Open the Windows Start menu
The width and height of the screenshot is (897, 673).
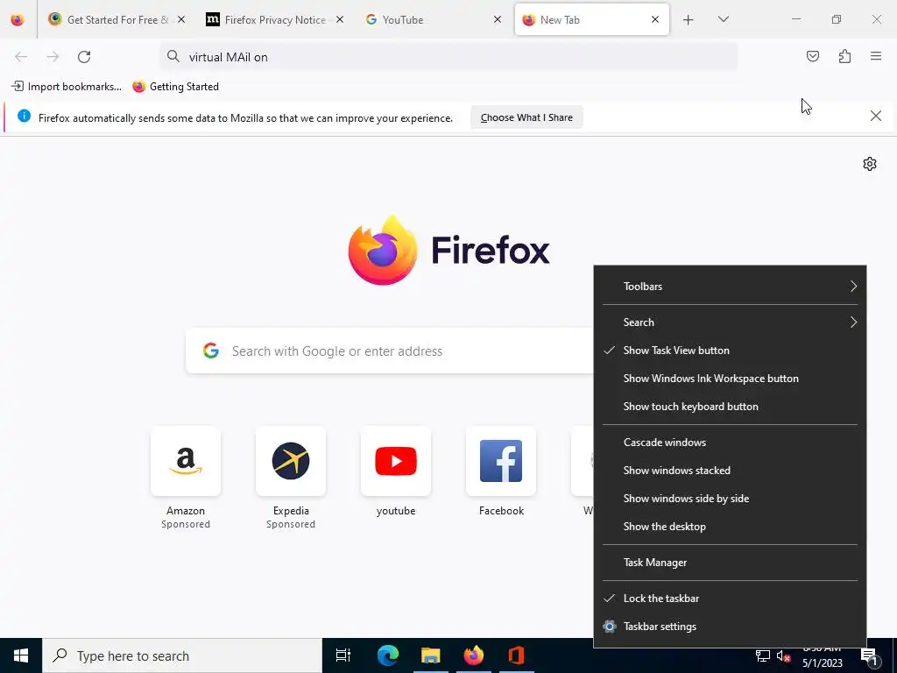[21, 655]
